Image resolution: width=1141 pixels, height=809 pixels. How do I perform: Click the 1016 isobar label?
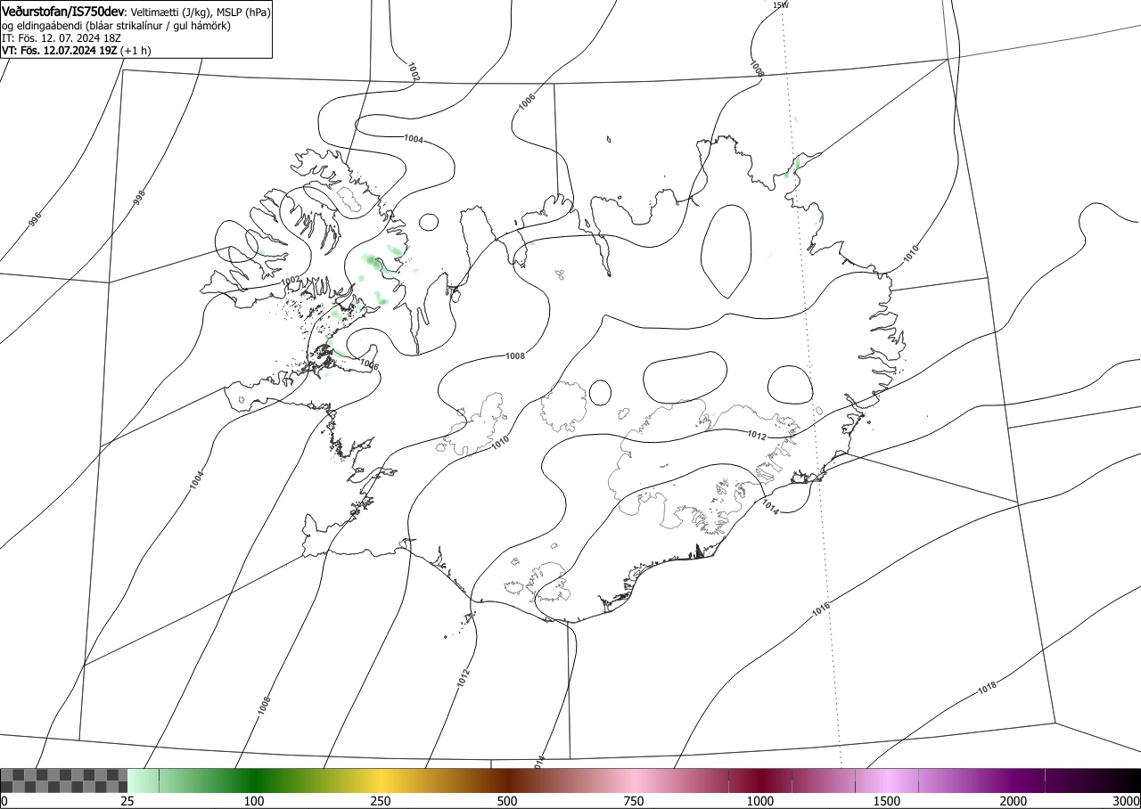tap(821, 609)
